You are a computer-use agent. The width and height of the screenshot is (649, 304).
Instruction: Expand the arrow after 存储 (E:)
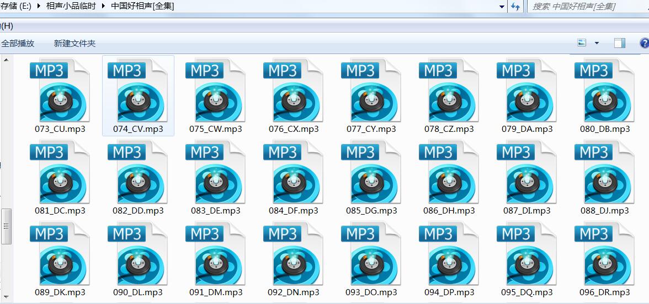click(39, 6)
